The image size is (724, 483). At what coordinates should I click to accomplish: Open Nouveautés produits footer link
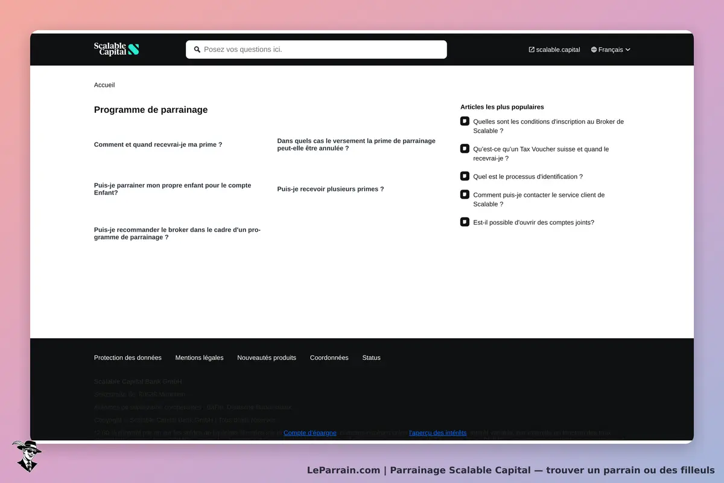coord(267,358)
